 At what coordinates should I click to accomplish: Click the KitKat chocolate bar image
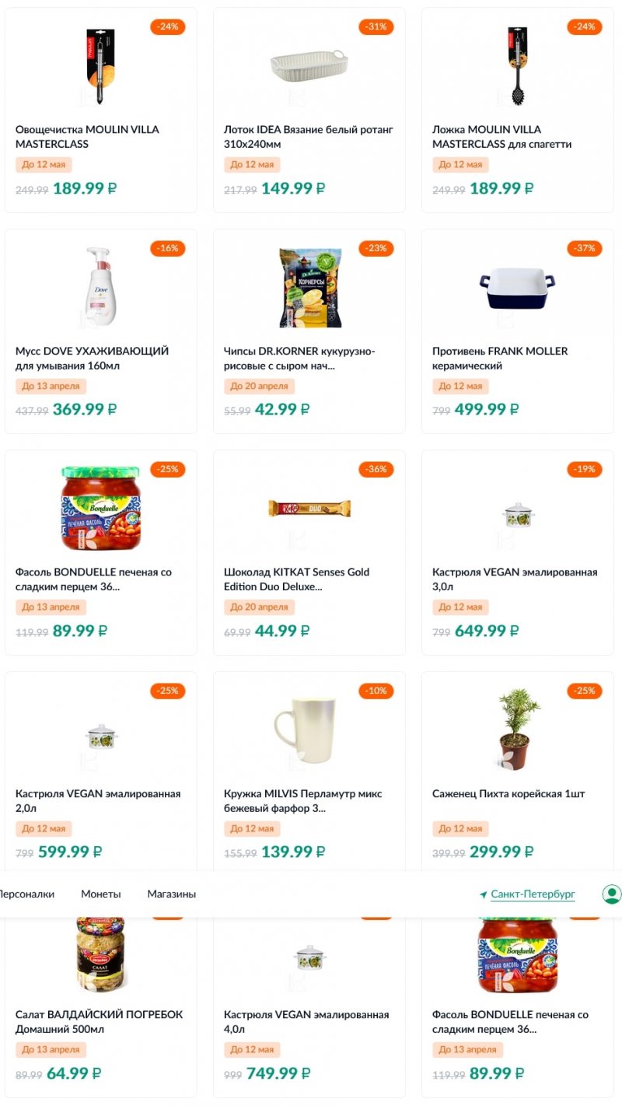[309, 508]
